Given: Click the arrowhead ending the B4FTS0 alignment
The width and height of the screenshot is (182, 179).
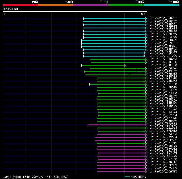Looking at the screenshot, I should pos(125,66).
